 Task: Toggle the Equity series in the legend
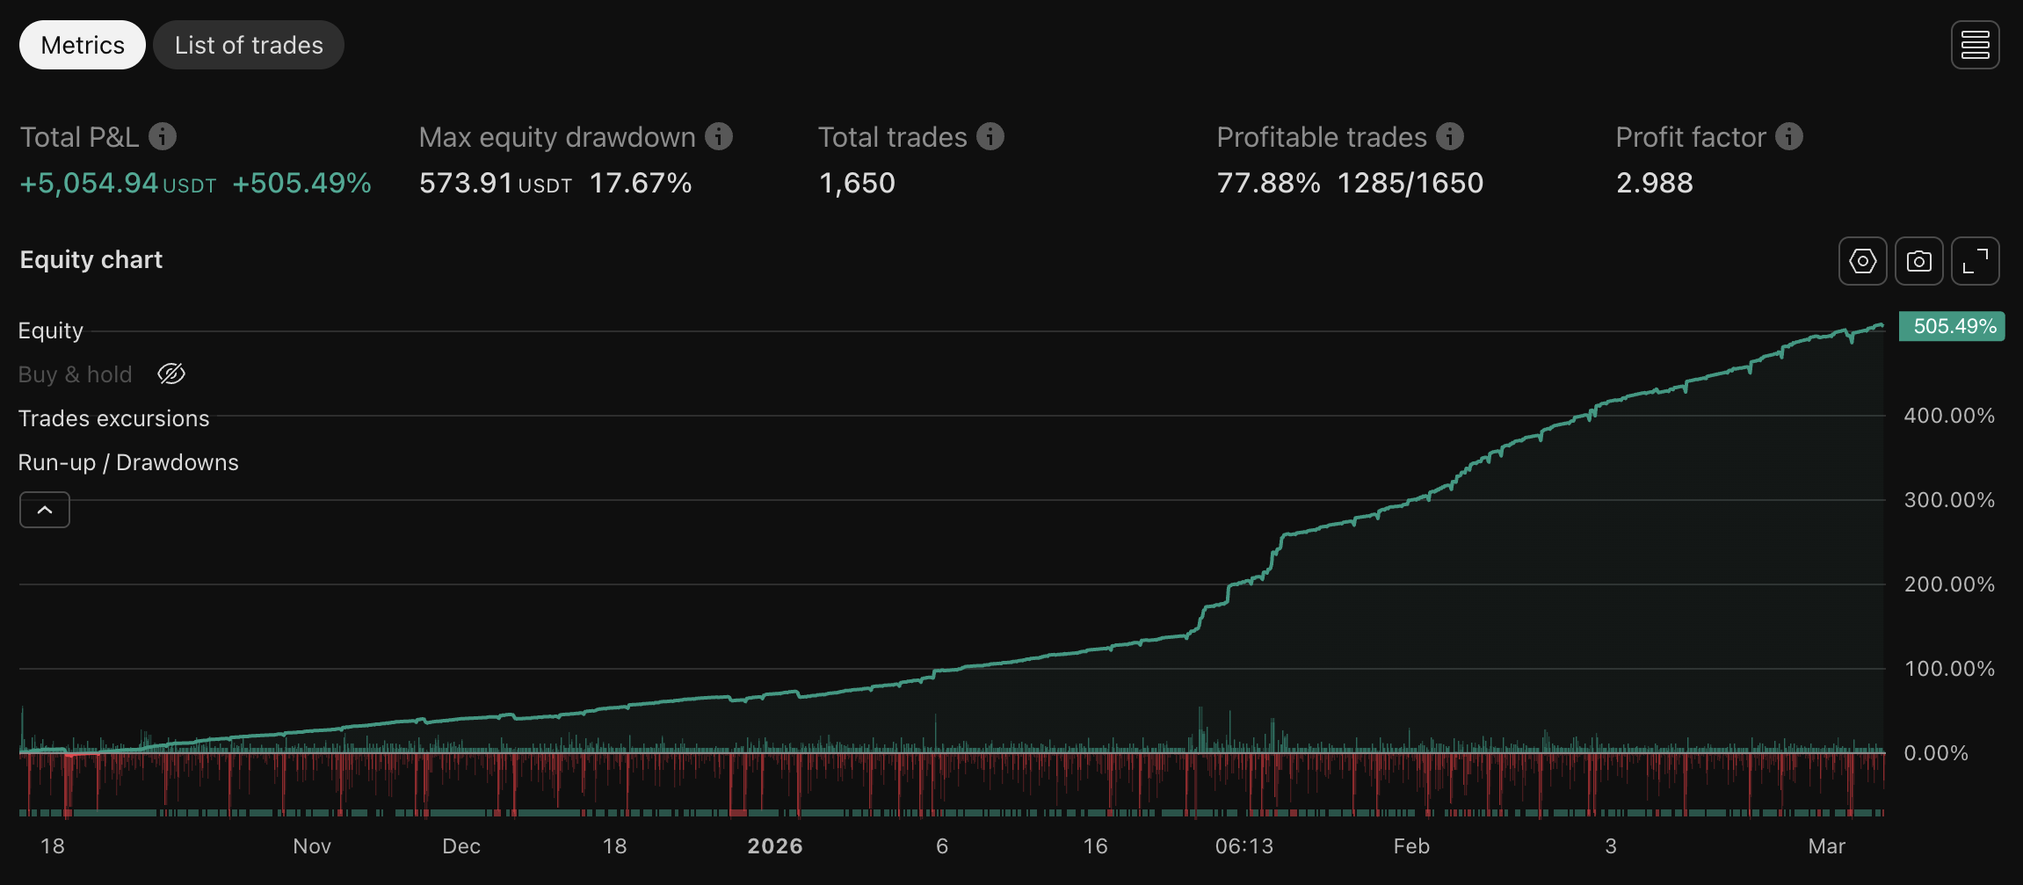pos(51,330)
